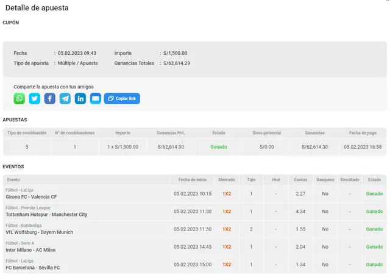Screen dimensions: 390x278
Task: Click the Tipo de combinación column header
Action: click(x=27, y=133)
